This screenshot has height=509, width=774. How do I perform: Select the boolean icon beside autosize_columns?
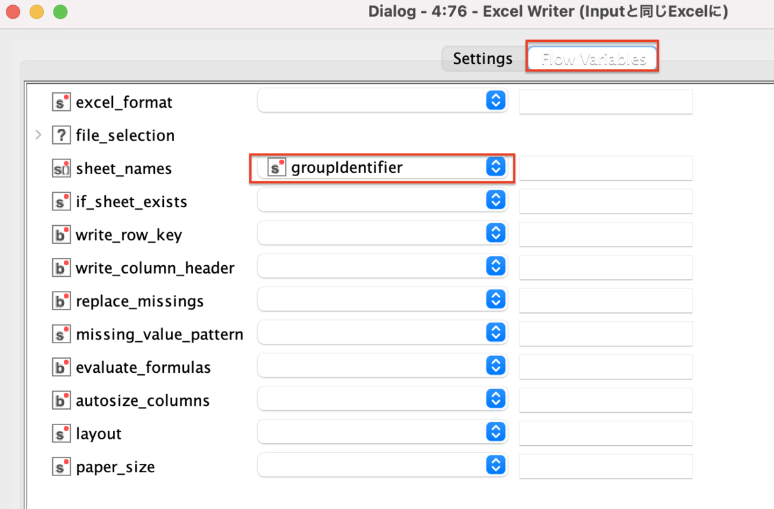tap(61, 400)
